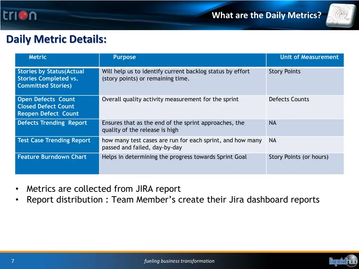The height and width of the screenshot is (269, 359).
Task: Select the 'What are the Daily Metrics?' title
Action: pyautogui.click(x=266, y=15)
